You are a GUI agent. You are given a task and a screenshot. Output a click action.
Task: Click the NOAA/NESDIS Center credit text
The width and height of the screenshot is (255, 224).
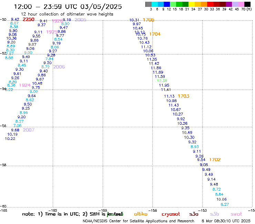(x=139, y=221)
